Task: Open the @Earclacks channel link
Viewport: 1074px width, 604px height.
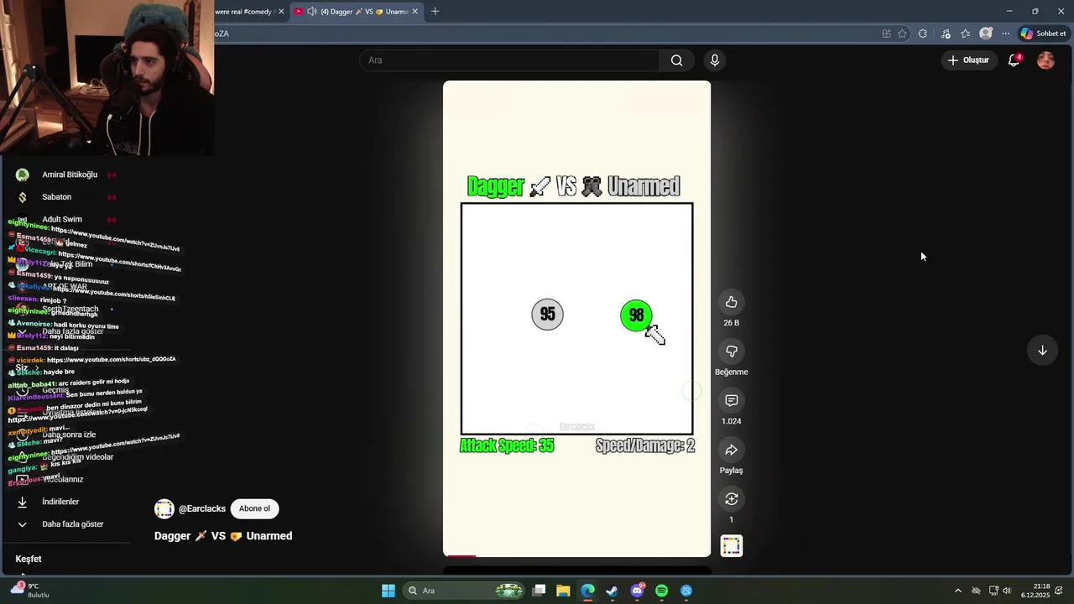Action: tap(202, 509)
